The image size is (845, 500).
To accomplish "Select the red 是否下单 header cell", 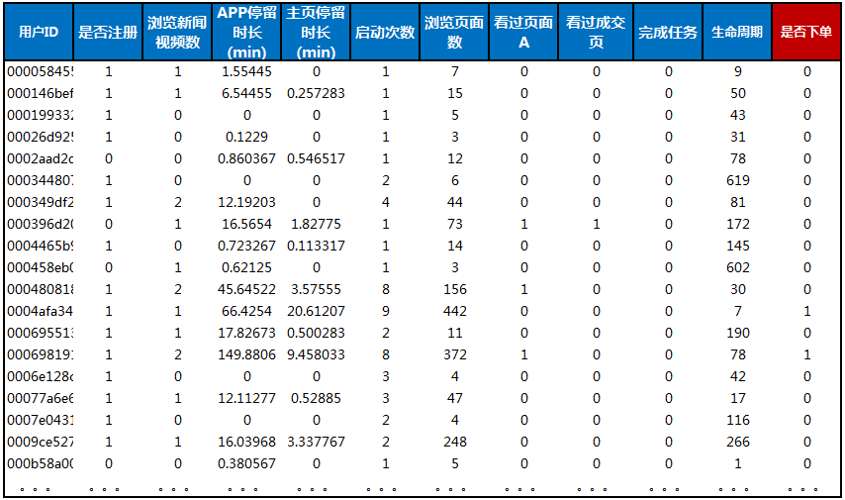I will pos(806,32).
